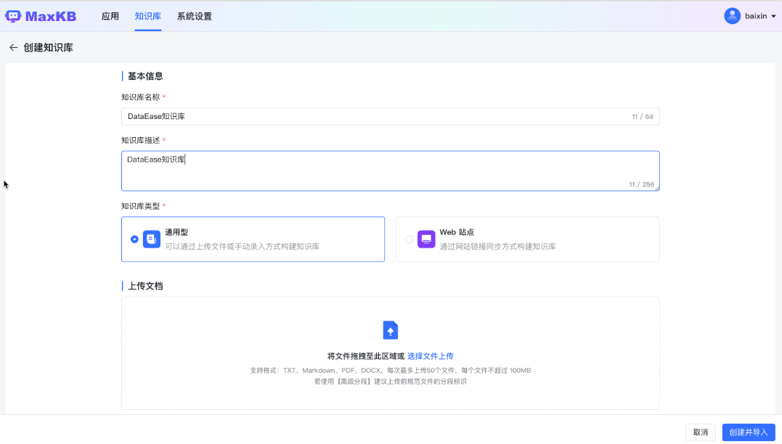
Task: Click the 选择文件上传 link
Action: [431, 355]
